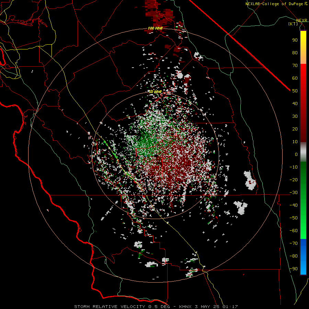Click the 80 value on velocity scale

[x=295, y=53]
